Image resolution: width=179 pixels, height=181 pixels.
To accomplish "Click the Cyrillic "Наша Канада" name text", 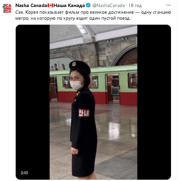I will point(69,5).
